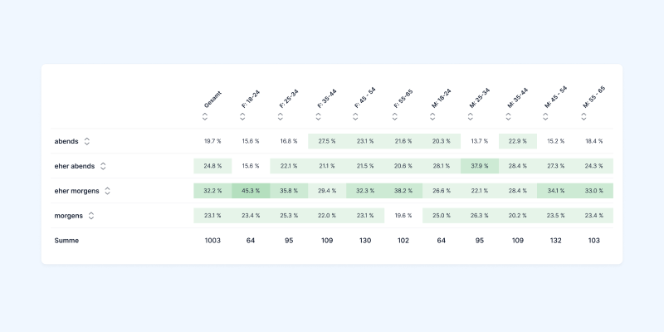This screenshot has height=332, width=664.
Task: Select the 45.3 % highlighted cell
Action: 251,191
